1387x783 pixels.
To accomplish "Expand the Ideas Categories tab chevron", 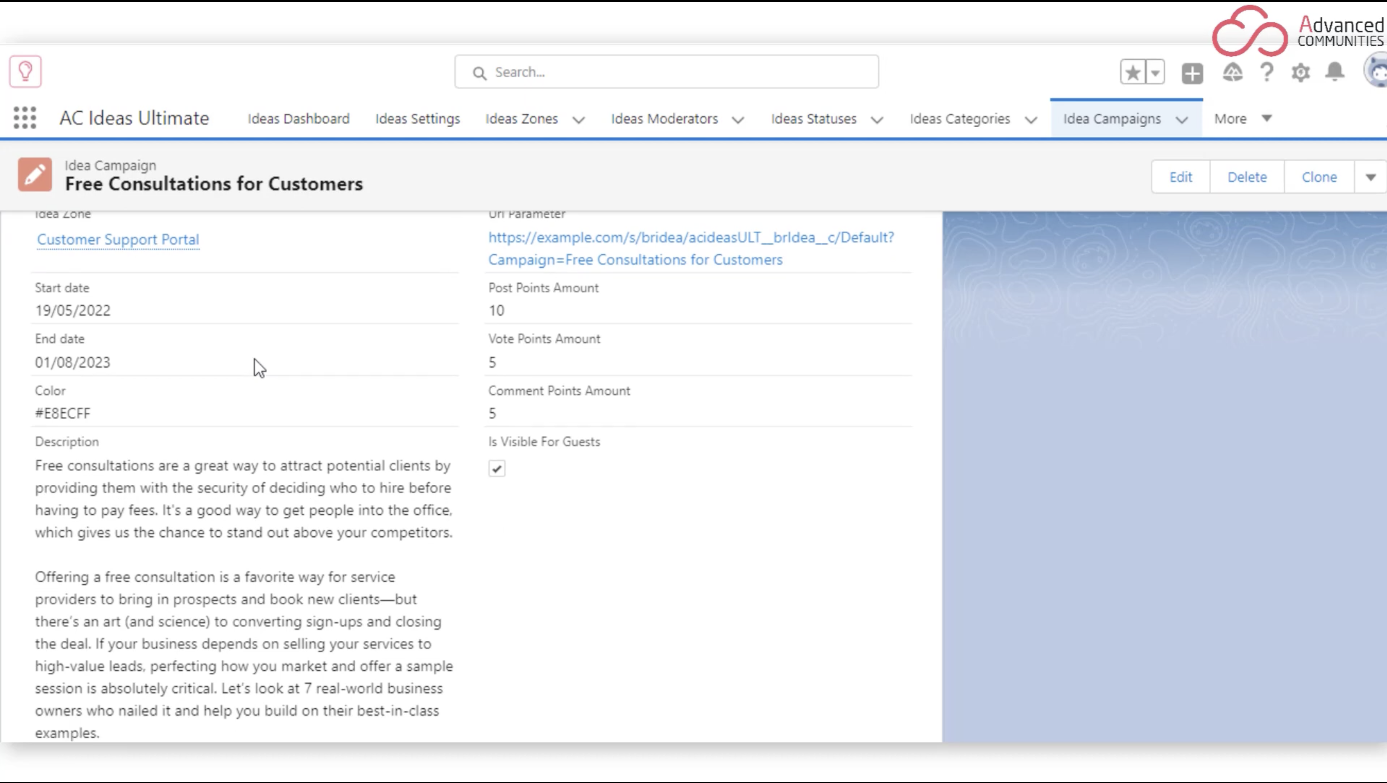I will click(x=1031, y=119).
